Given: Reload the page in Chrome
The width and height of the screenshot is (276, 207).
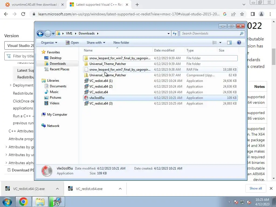Looking at the screenshot, I should 23,14.
